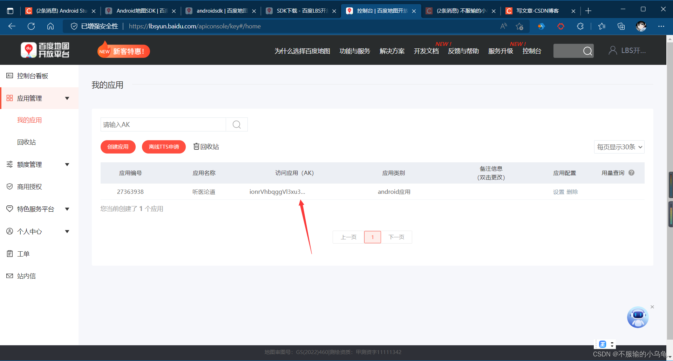The image size is (673, 361).
Task: Click the 离线TTS申请 button
Action: 164,147
